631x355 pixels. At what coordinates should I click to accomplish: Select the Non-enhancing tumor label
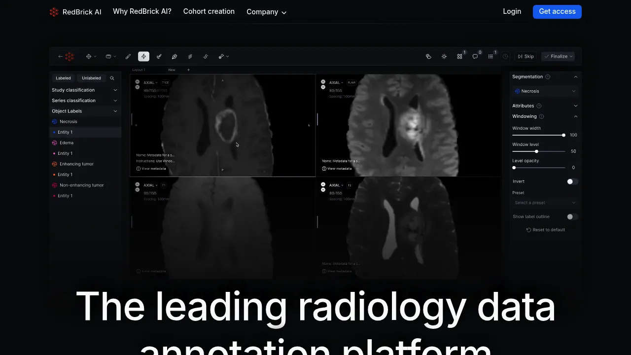[85, 185]
